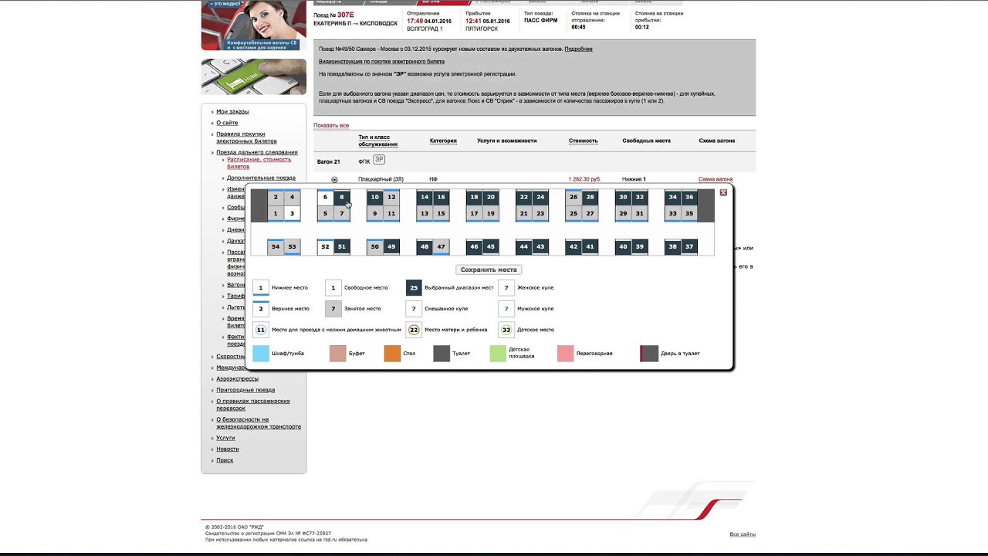Viewport: 988px width, 556px height.
Task: Click the price '1 282.30 руб.'
Action: pos(585,179)
